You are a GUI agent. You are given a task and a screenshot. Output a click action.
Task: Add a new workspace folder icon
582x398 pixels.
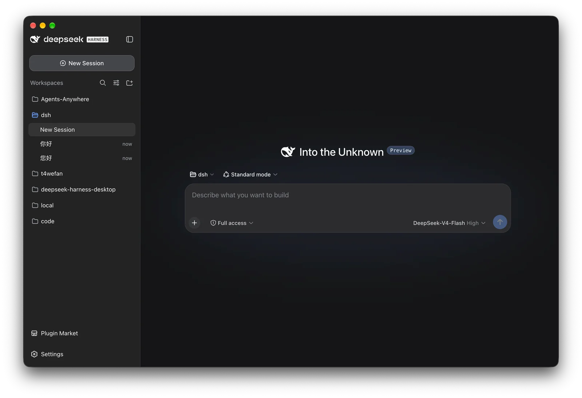pyautogui.click(x=129, y=83)
